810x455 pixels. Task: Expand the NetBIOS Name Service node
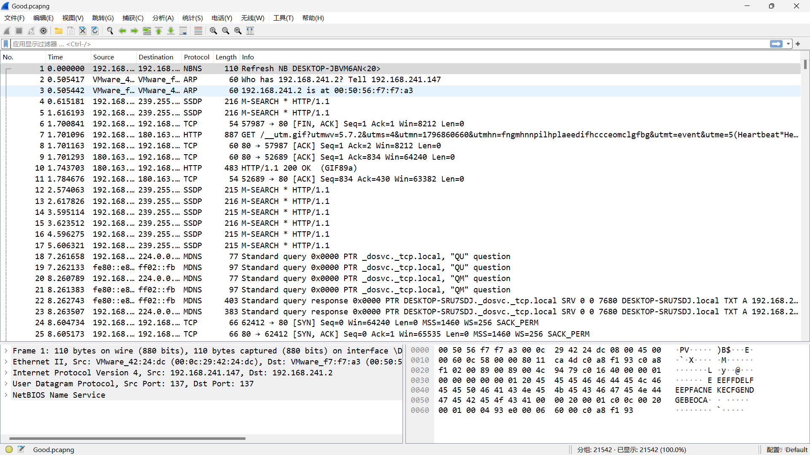click(6, 395)
